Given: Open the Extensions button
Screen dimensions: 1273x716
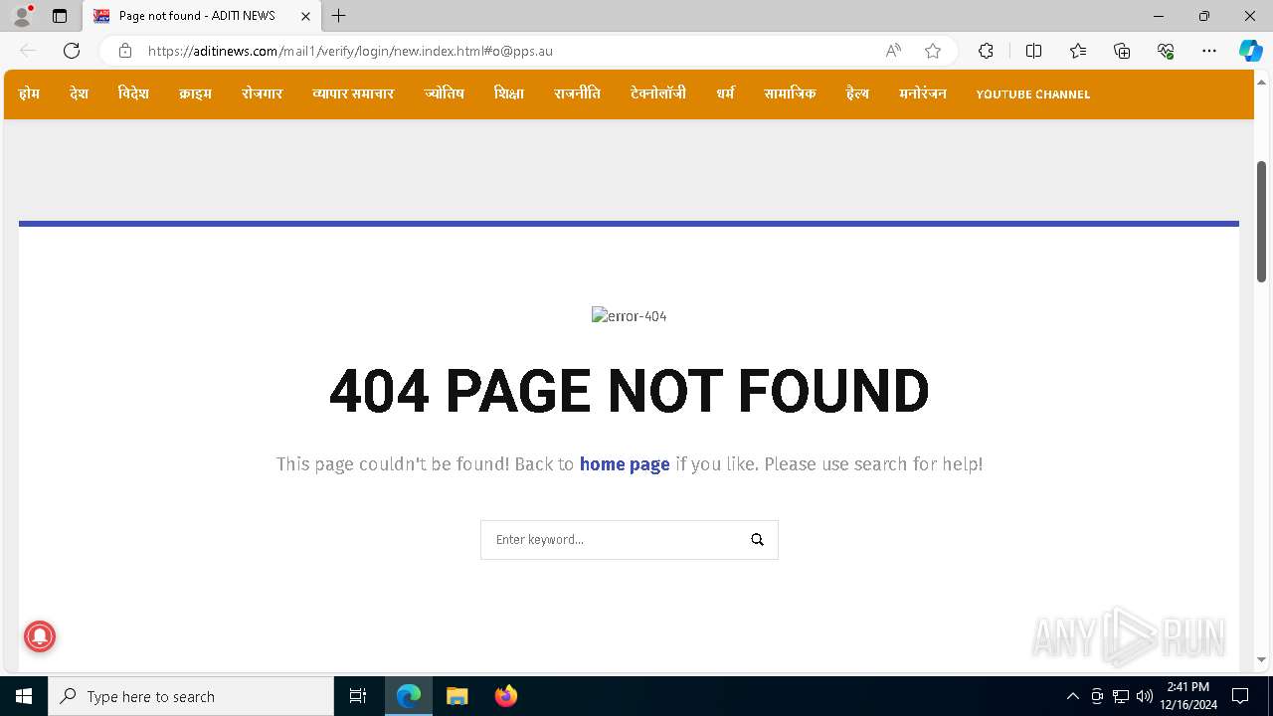Looking at the screenshot, I should pyautogui.click(x=986, y=51).
